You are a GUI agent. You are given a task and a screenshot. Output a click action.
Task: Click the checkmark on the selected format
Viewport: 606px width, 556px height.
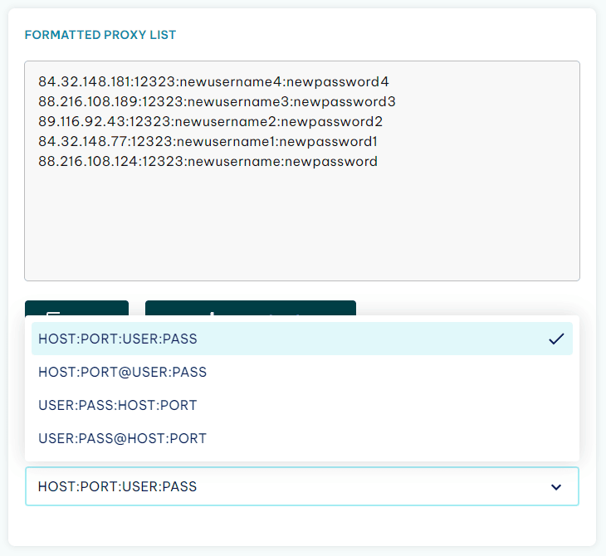(556, 339)
